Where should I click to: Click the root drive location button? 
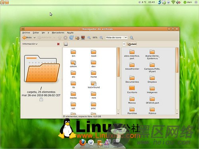pos(66,44)
